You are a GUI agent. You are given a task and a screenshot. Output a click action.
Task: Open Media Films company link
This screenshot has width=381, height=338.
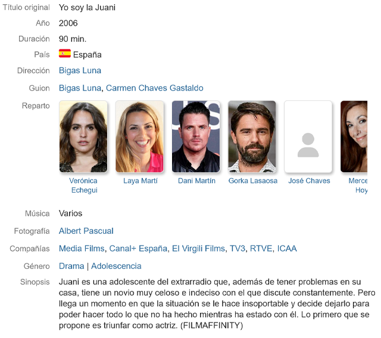point(82,249)
